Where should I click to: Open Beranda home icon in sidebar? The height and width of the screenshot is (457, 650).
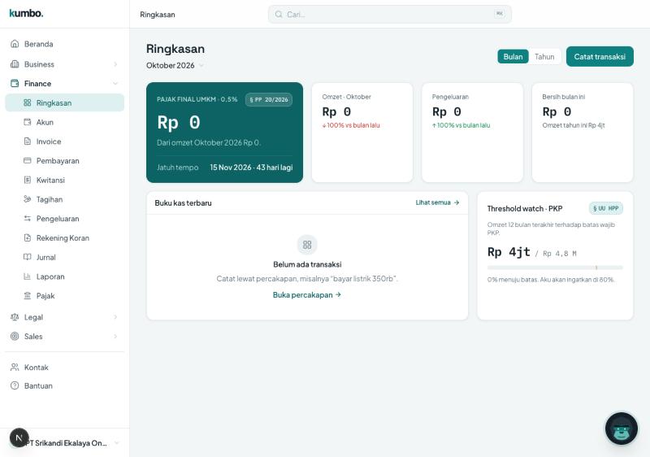click(x=15, y=44)
